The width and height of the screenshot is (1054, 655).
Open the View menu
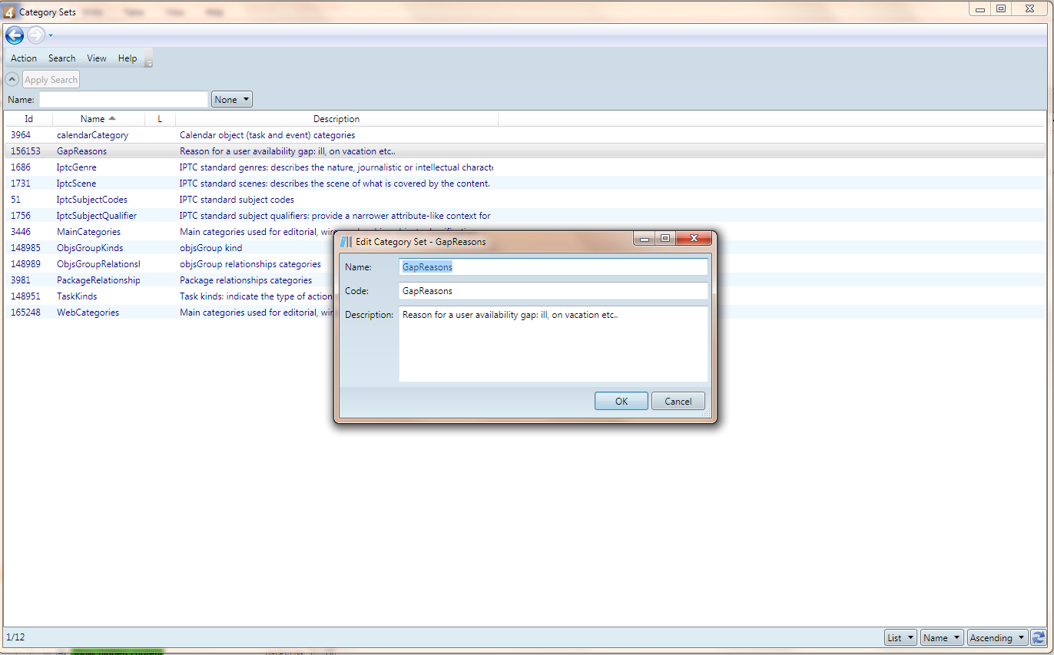click(x=97, y=58)
